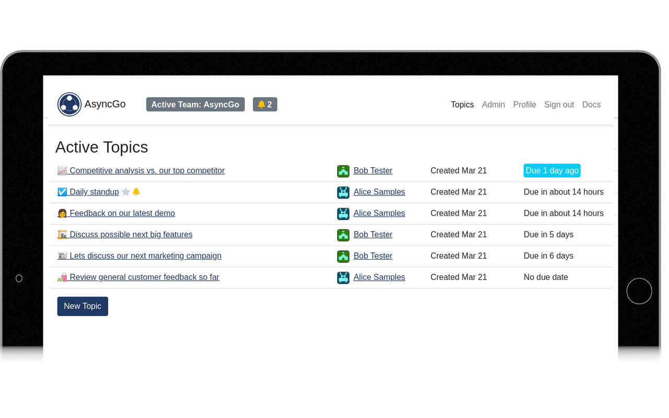The width and height of the screenshot is (669, 418).
Task: Open the notifications bell badge showing 2
Action: (265, 104)
